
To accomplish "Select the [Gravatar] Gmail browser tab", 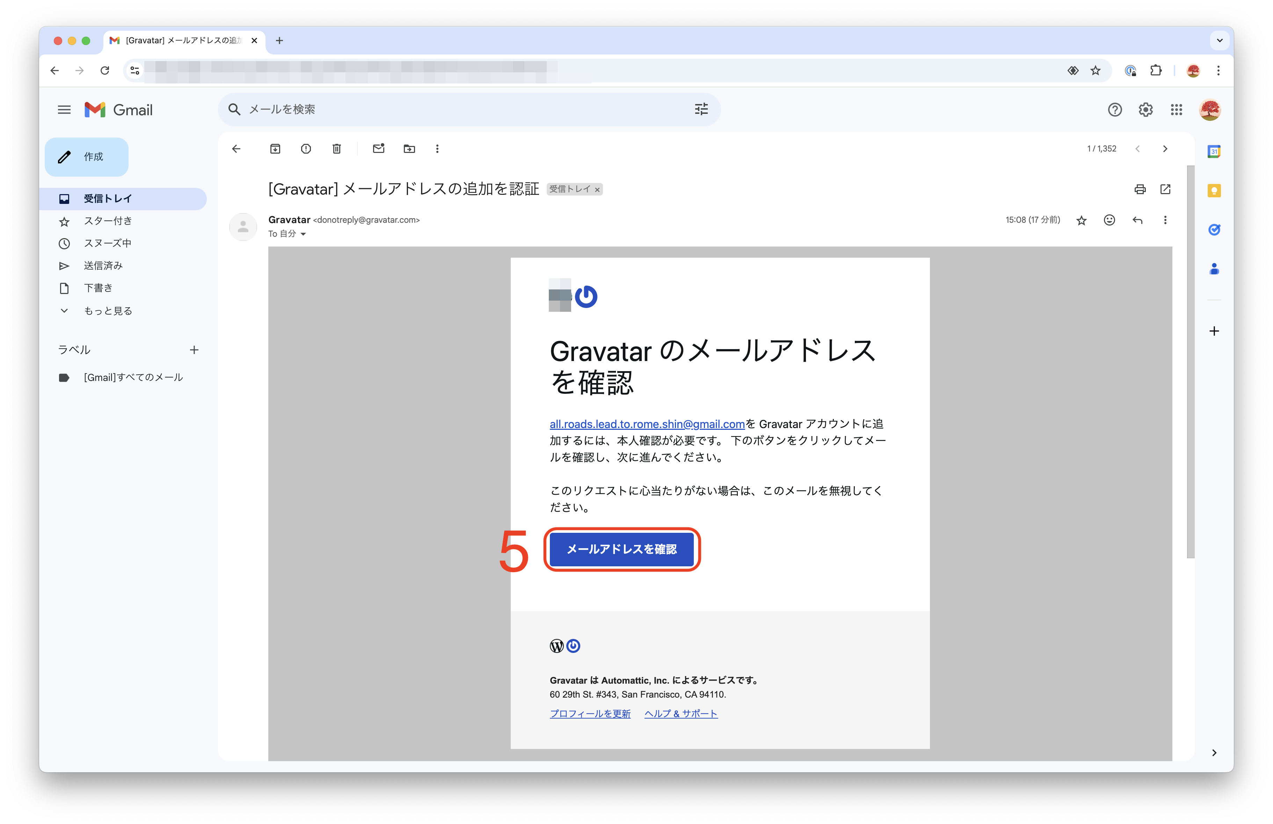I will point(183,41).
